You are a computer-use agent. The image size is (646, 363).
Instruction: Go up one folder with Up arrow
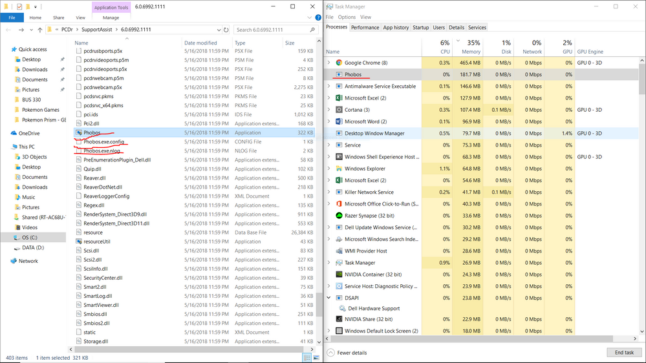click(39, 30)
